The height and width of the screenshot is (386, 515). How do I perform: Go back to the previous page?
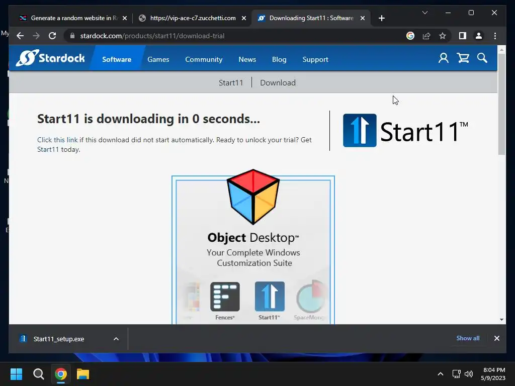(x=20, y=36)
